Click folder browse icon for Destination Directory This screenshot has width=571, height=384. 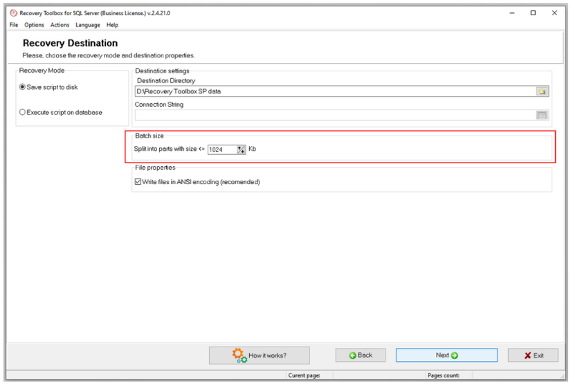click(x=542, y=91)
